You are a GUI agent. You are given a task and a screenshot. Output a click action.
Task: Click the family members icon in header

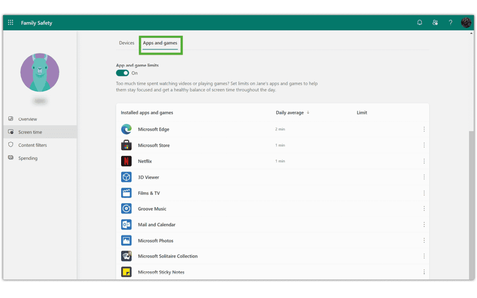click(x=435, y=22)
